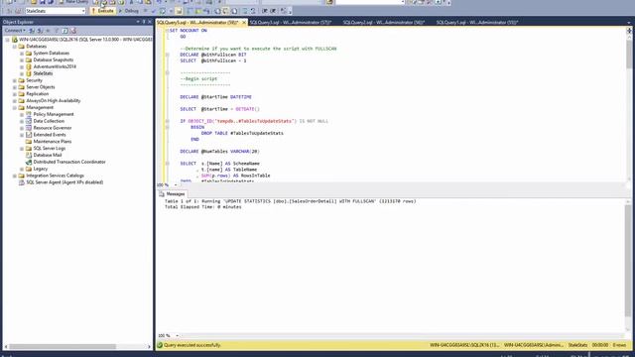The image size is (635, 357).
Task: Click 'Query executed successfully.' status text
Action: pos(192,346)
